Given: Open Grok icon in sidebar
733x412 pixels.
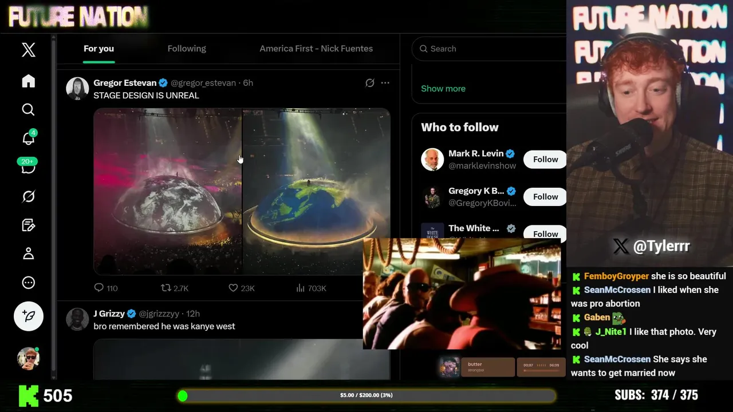Looking at the screenshot, I should point(28,196).
